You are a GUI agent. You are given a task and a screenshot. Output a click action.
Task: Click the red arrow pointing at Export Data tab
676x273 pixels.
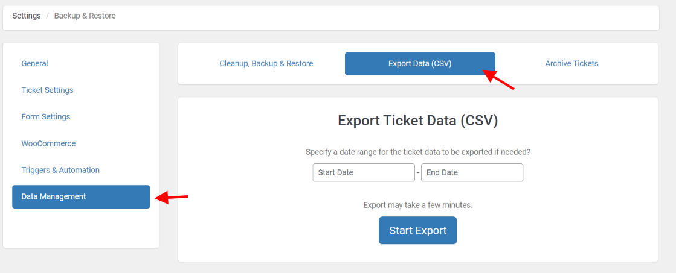click(x=500, y=80)
